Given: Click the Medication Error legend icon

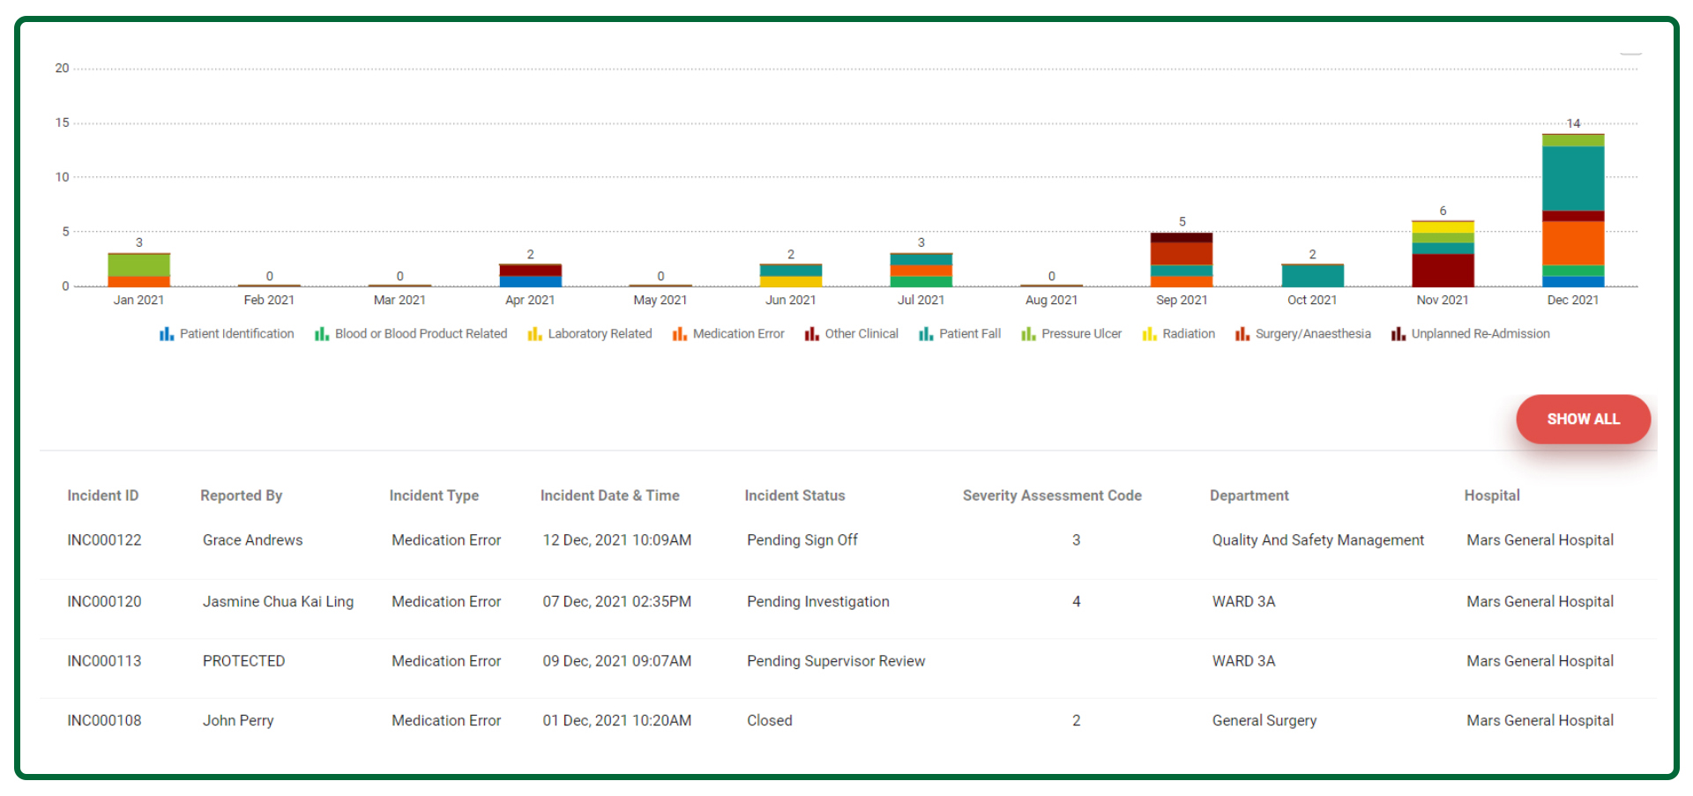Looking at the screenshot, I should click(679, 334).
